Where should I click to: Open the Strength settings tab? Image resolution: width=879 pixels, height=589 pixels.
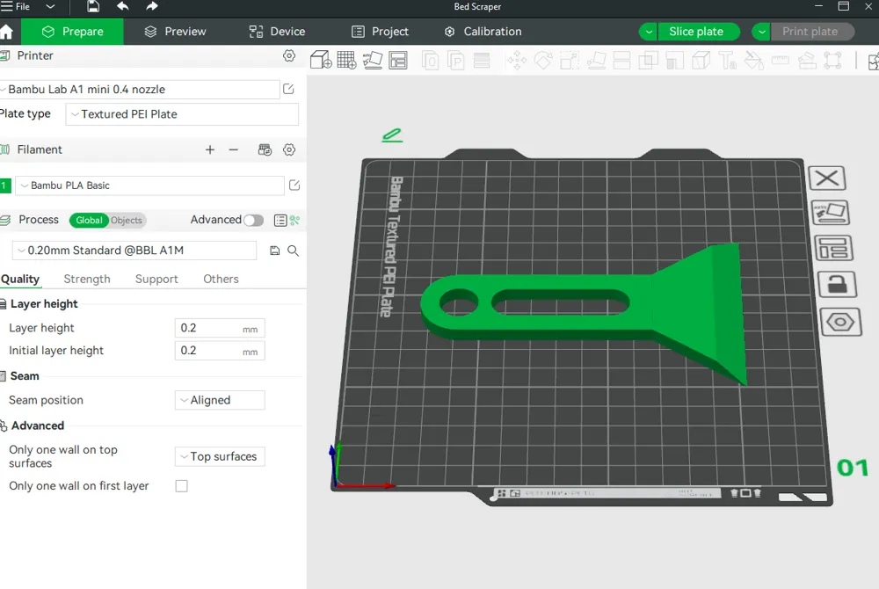[x=87, y=279]
